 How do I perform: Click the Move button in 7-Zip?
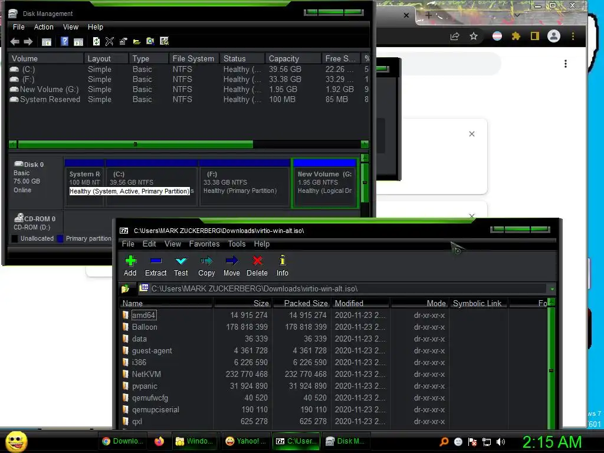(231, 266)
